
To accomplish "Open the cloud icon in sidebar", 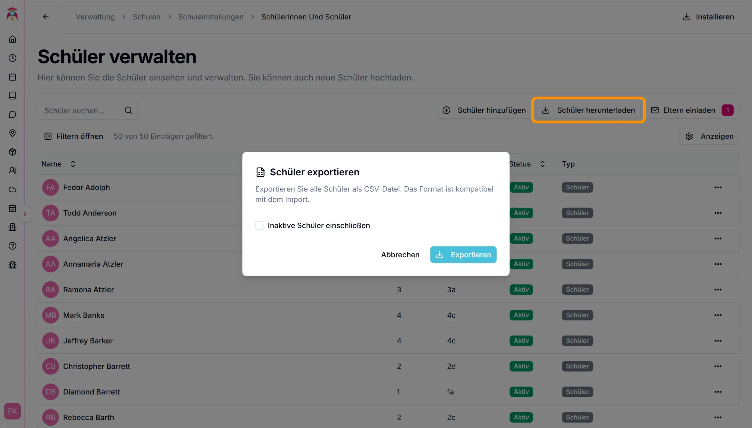I will pos(12,190).
